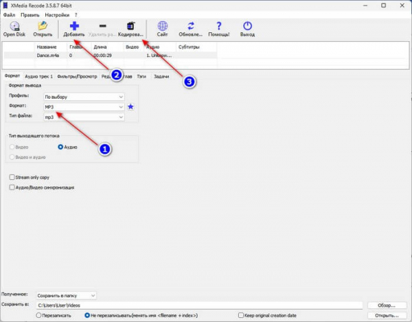
Task: Open the ? menu in menu bar
Action: pos(76,15)
